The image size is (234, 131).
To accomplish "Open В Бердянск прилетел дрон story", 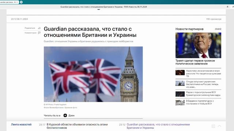I will click(x=200, y=102).
